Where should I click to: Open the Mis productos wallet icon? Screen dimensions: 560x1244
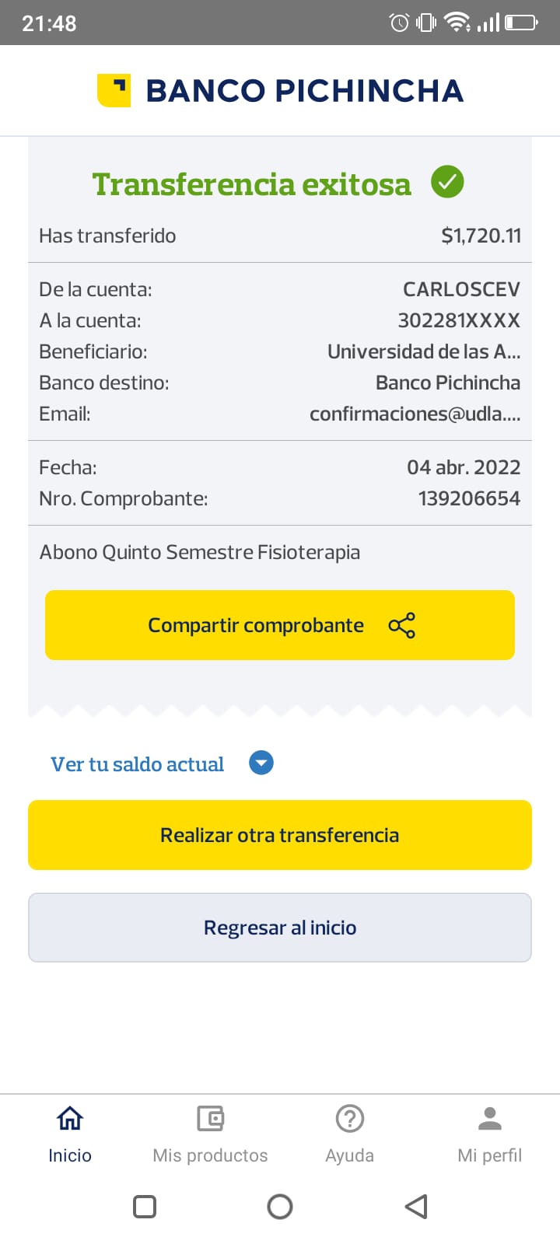click(x=210, y=1119)
